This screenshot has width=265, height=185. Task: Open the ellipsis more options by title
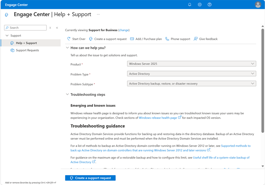(x=98, y=15)
